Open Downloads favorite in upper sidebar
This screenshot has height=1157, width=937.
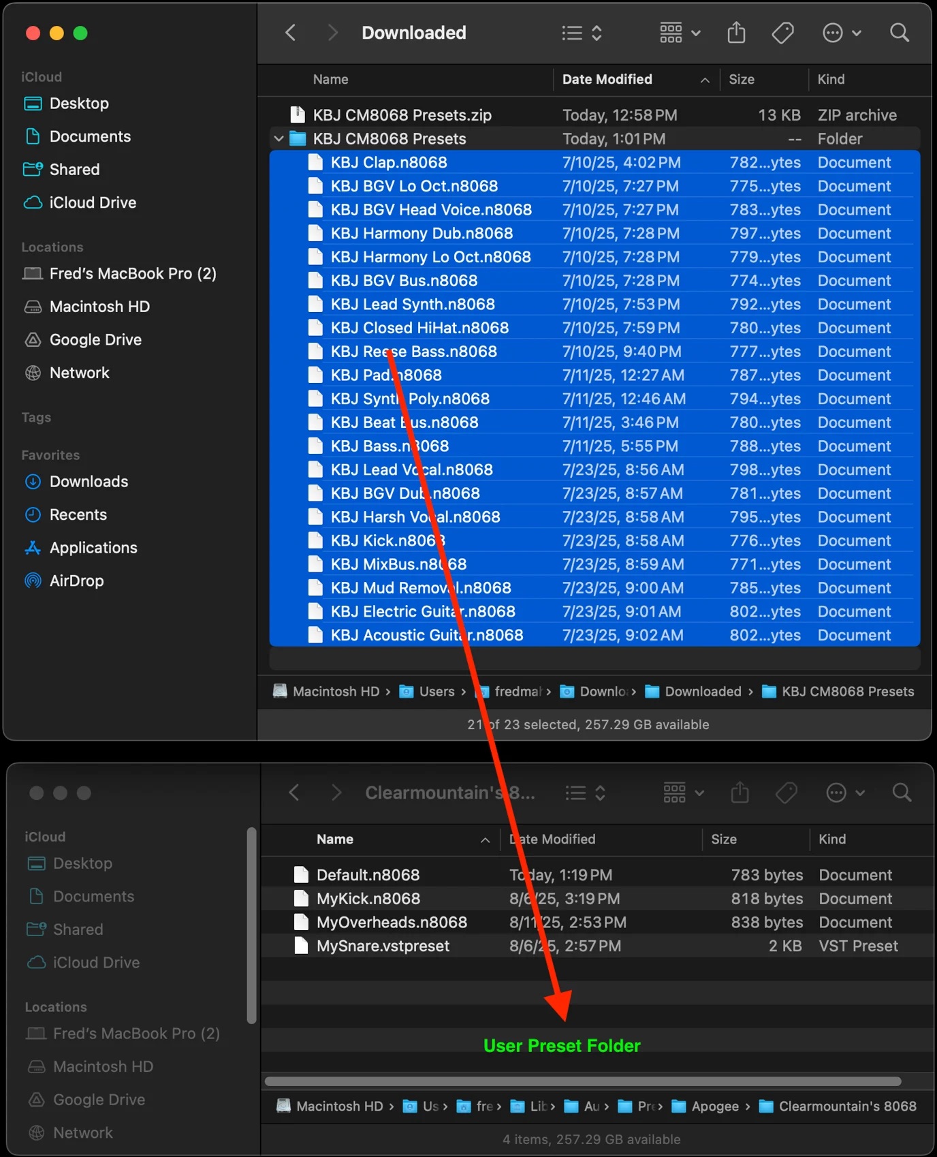pyautogui.click(x=76, y=482)
